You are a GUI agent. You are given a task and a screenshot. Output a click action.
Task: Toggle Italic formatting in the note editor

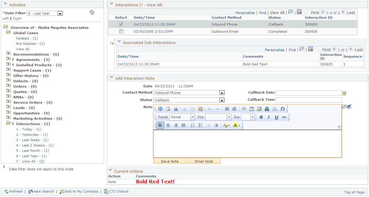point(269,117)
